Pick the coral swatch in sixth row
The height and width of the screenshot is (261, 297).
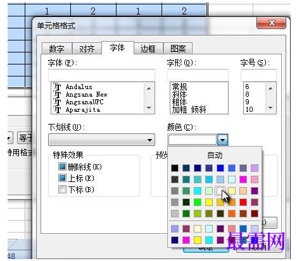232,229
